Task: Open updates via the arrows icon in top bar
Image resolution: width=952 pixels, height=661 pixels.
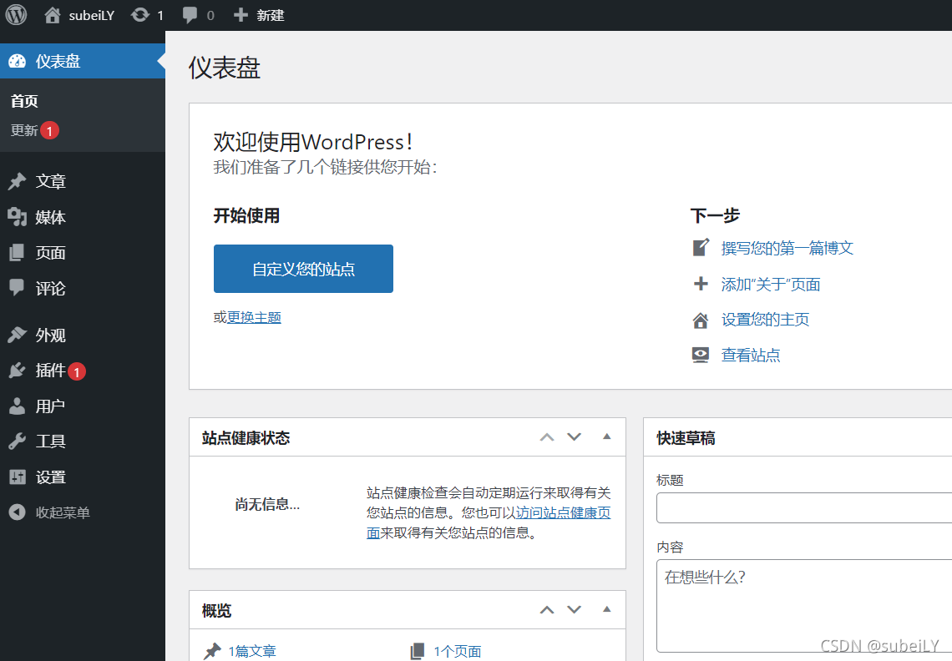Action: [140, 14]
